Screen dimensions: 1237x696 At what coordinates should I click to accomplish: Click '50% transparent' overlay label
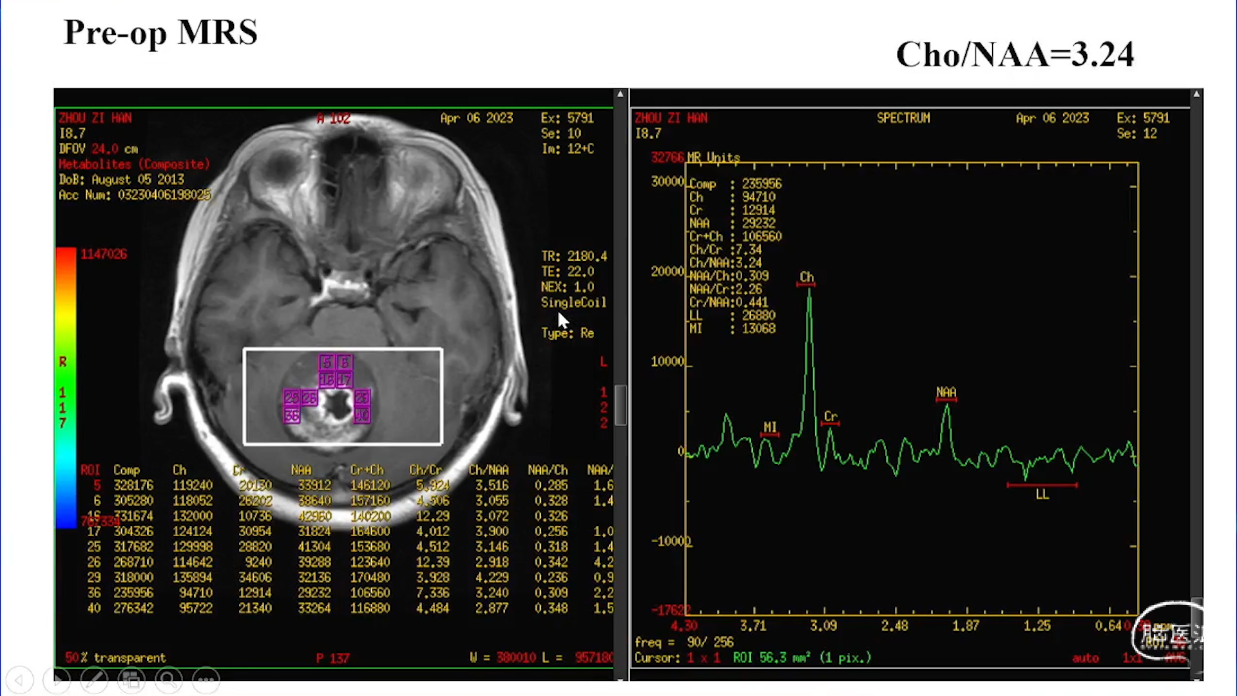[x=115, y=658]
